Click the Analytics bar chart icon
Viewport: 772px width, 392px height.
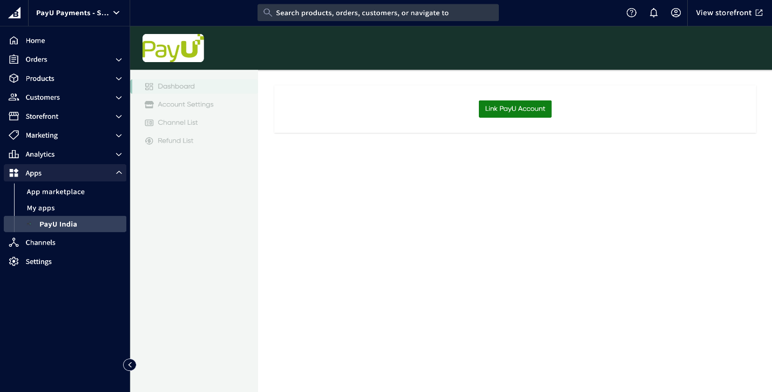click(x=14, y=154)
